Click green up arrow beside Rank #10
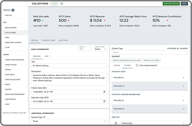Viewport: 192px width, 126px height. tap(43, 20)
